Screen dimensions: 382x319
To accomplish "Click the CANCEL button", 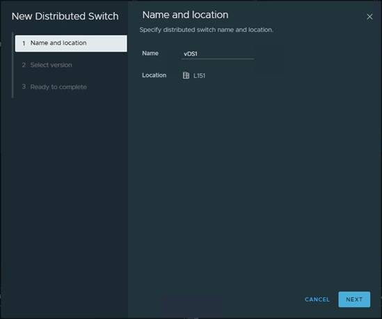I will click(x=317, y=299).
